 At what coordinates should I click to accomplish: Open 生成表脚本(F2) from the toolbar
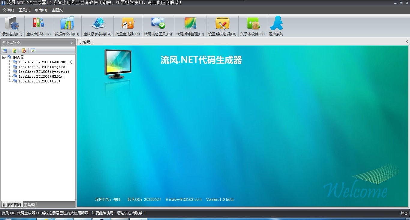coord(38,24)
